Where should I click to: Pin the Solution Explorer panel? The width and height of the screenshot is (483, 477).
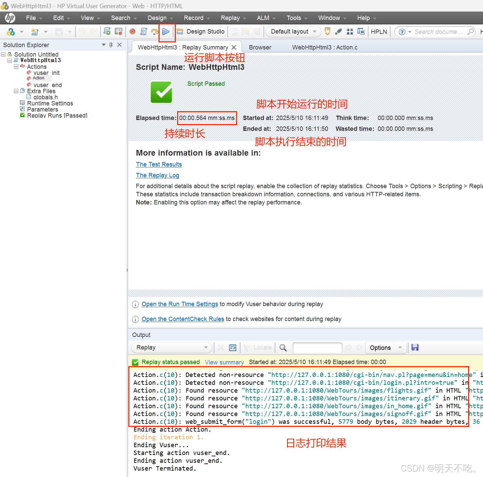(x=111, y=45)
